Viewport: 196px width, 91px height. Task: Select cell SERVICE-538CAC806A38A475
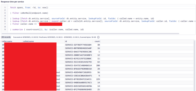pos(78,75)
